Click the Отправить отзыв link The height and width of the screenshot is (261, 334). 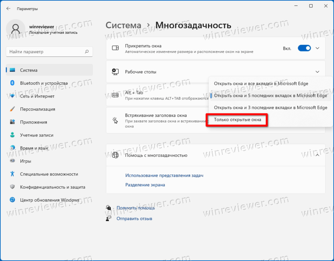[x=134, y=219]
